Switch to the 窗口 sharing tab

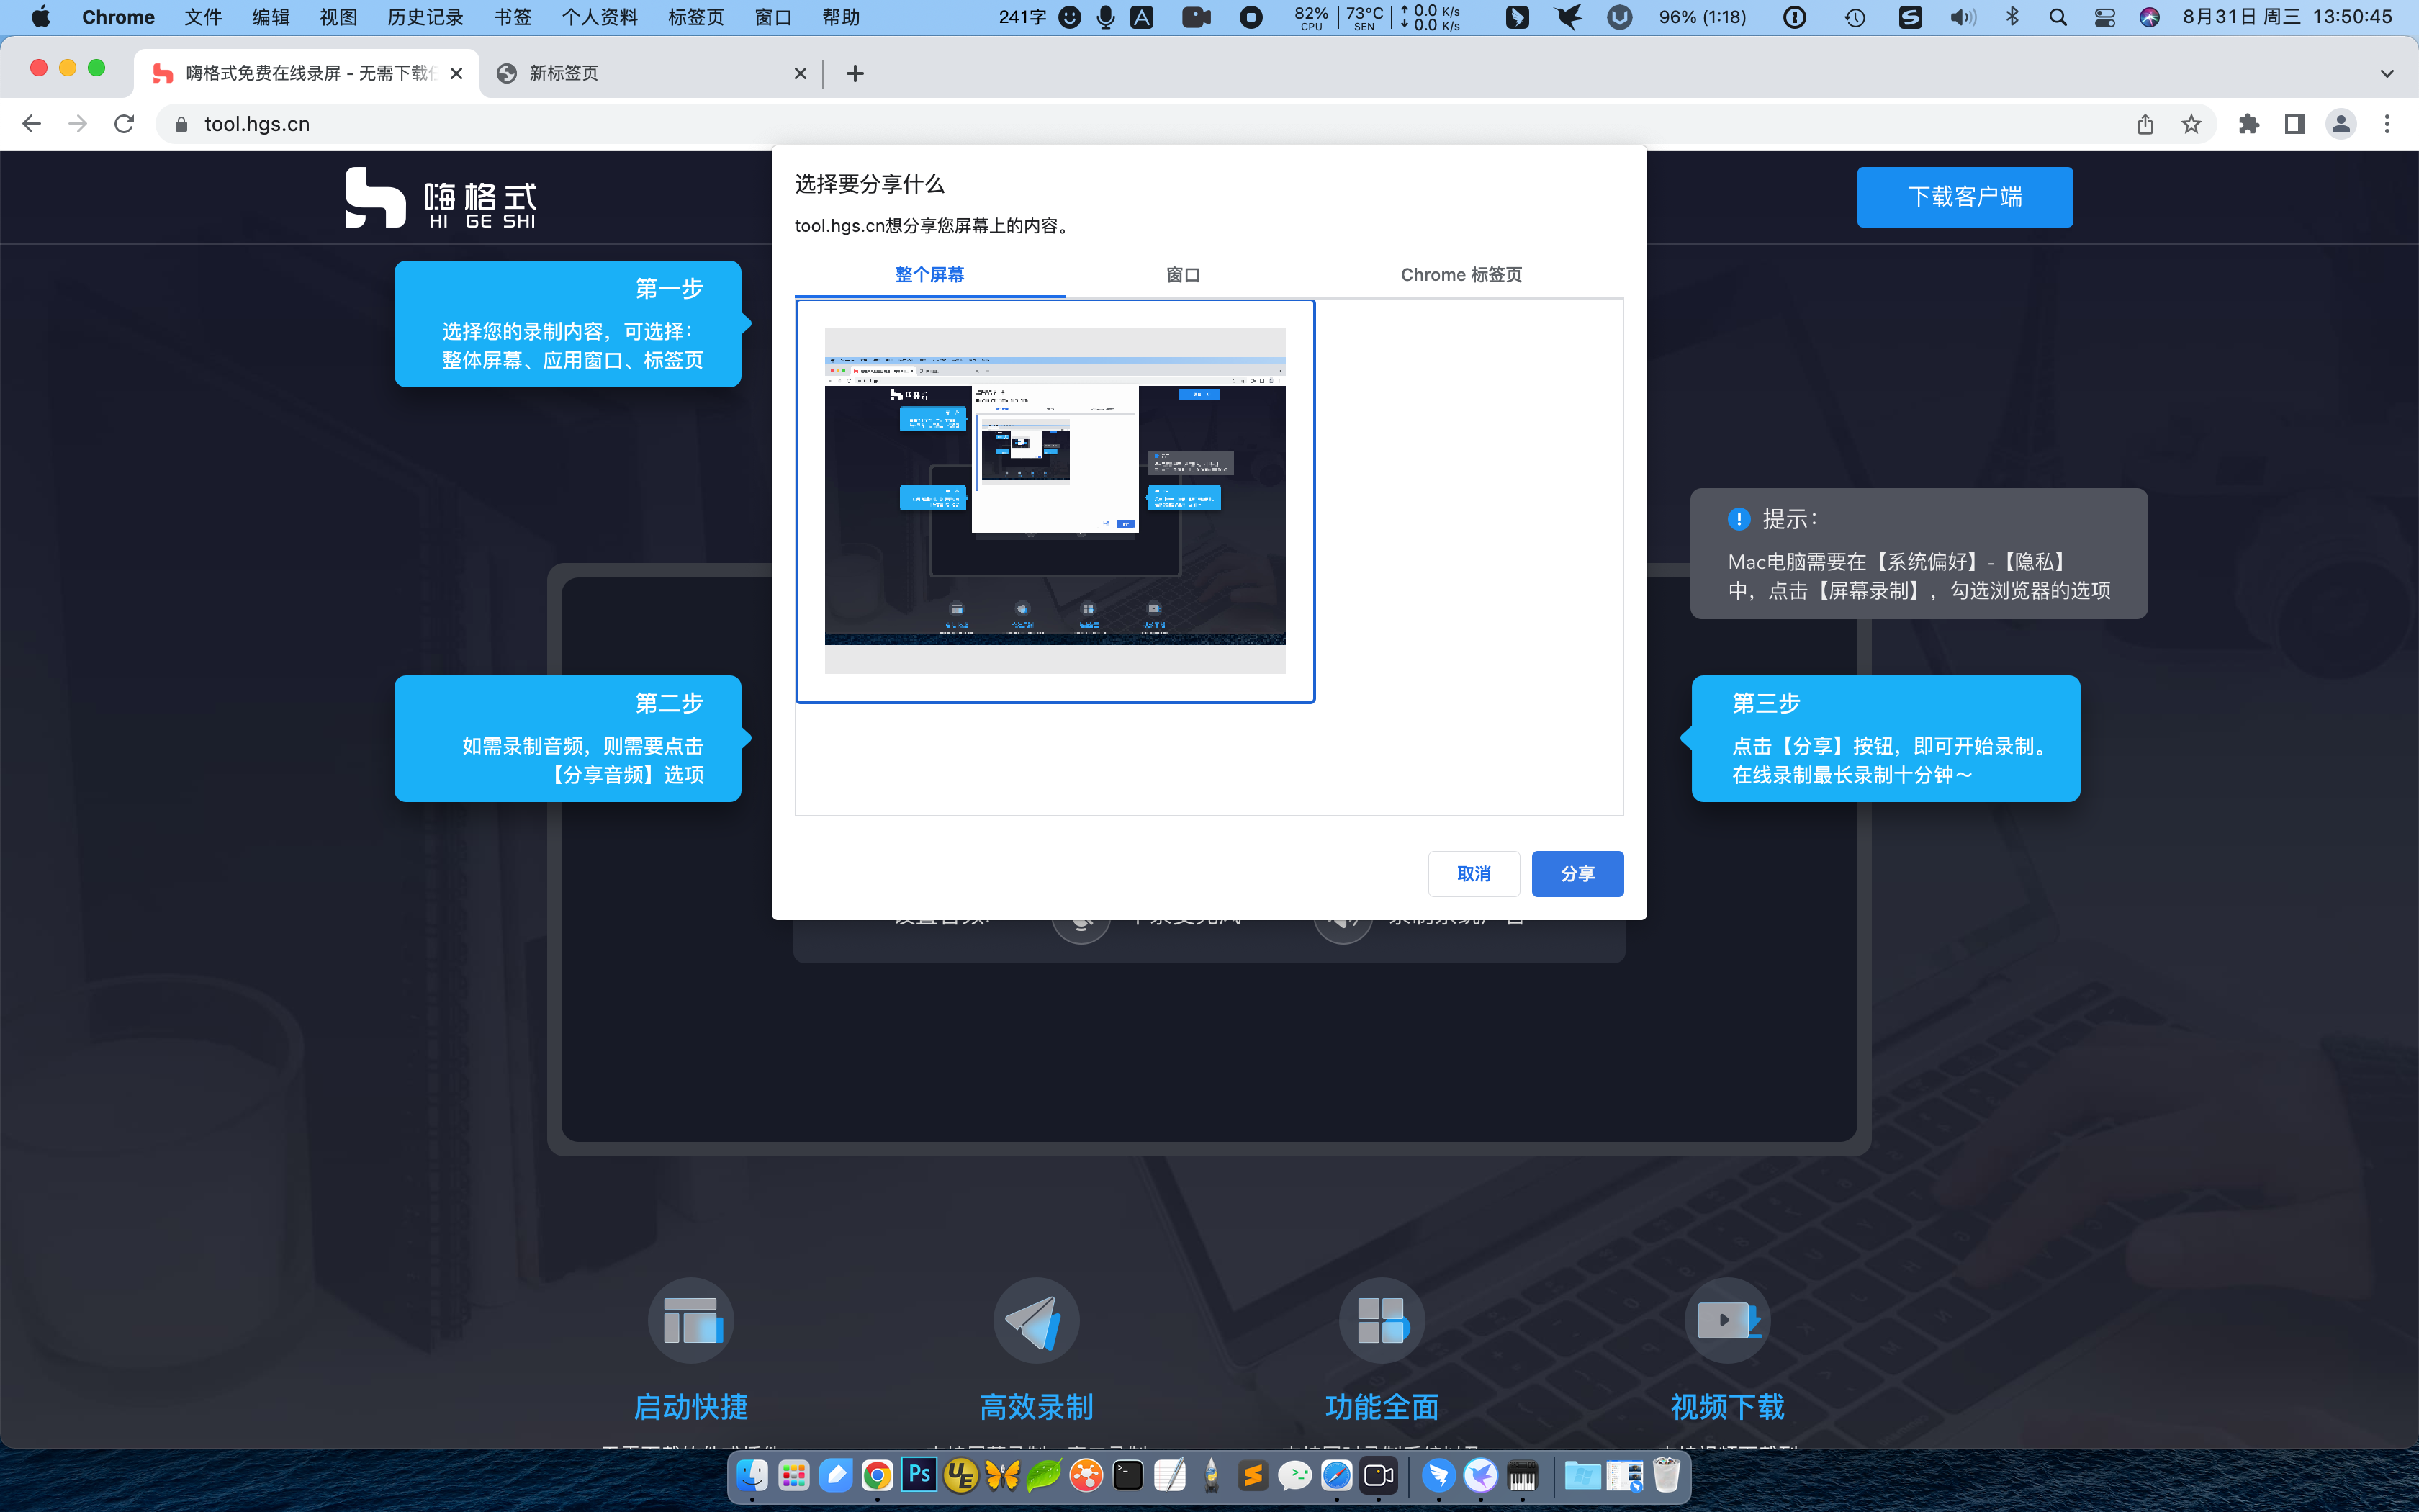[x=1184, y=274]
